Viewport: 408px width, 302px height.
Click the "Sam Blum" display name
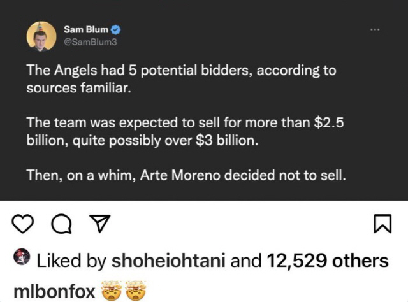[x=86, y=29]
